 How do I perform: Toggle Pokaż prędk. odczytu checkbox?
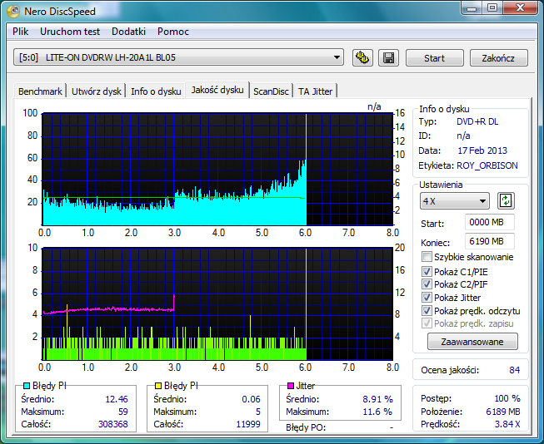427,310
